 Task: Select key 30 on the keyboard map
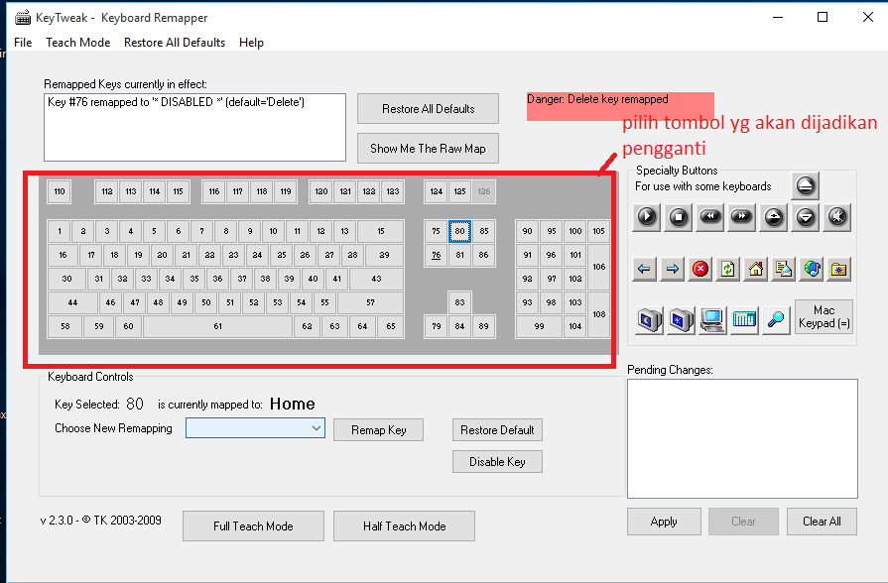pos(66,279)
